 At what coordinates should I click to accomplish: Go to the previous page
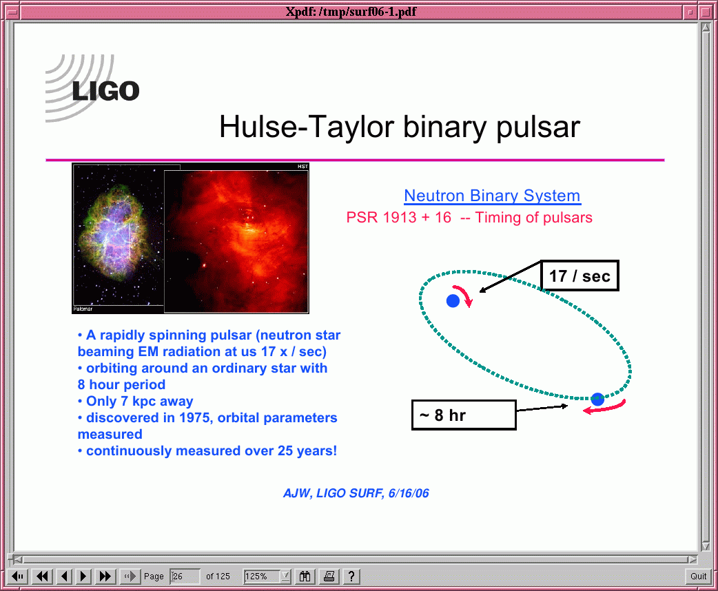64,576
